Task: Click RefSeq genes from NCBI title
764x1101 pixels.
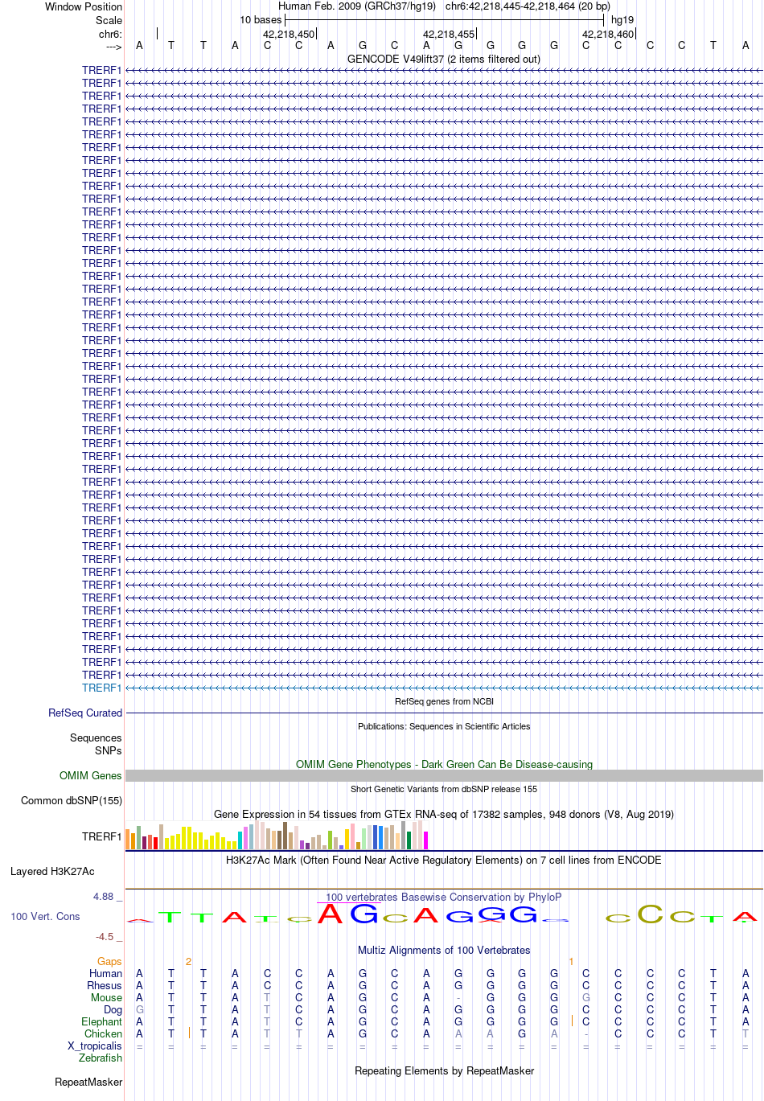Action: (x=444, y=701)
